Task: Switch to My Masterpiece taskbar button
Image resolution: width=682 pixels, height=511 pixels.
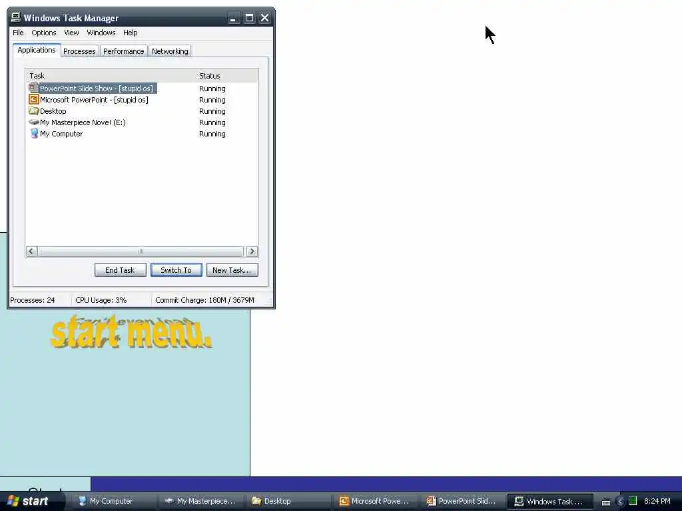Action: coord(200,501)
